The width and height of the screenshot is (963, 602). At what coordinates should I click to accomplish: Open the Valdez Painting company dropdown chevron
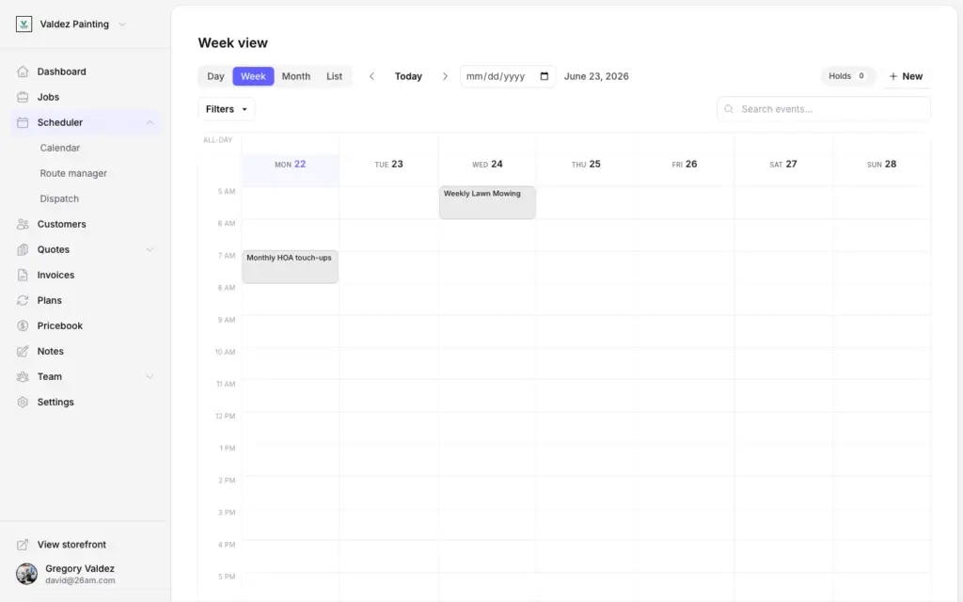122,24
